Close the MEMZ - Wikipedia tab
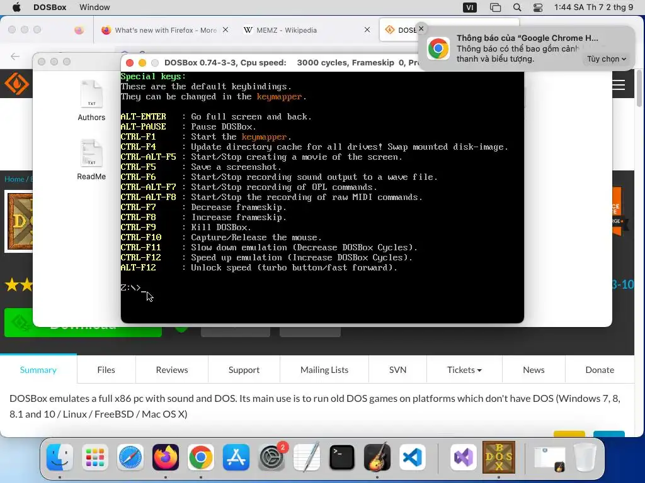 tap(367, 30)
